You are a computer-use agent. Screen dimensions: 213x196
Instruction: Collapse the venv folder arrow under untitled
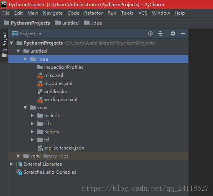pyautogui.click(x=25, y=108)
